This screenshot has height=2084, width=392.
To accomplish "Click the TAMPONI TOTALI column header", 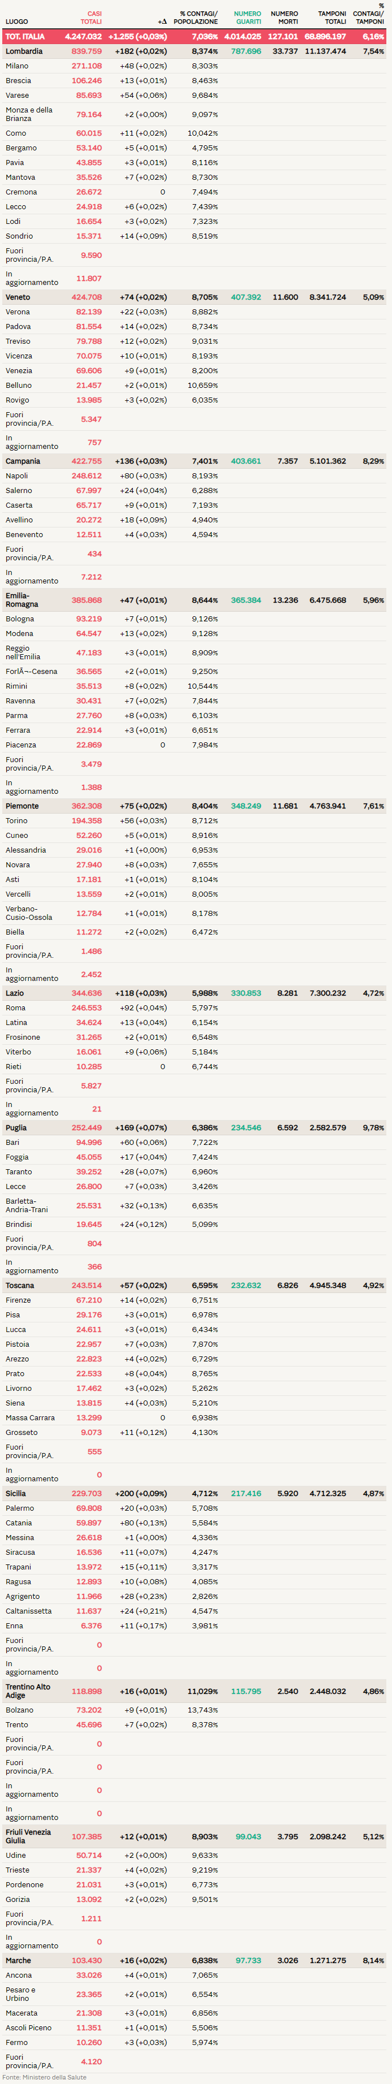I will pos(332,18).
